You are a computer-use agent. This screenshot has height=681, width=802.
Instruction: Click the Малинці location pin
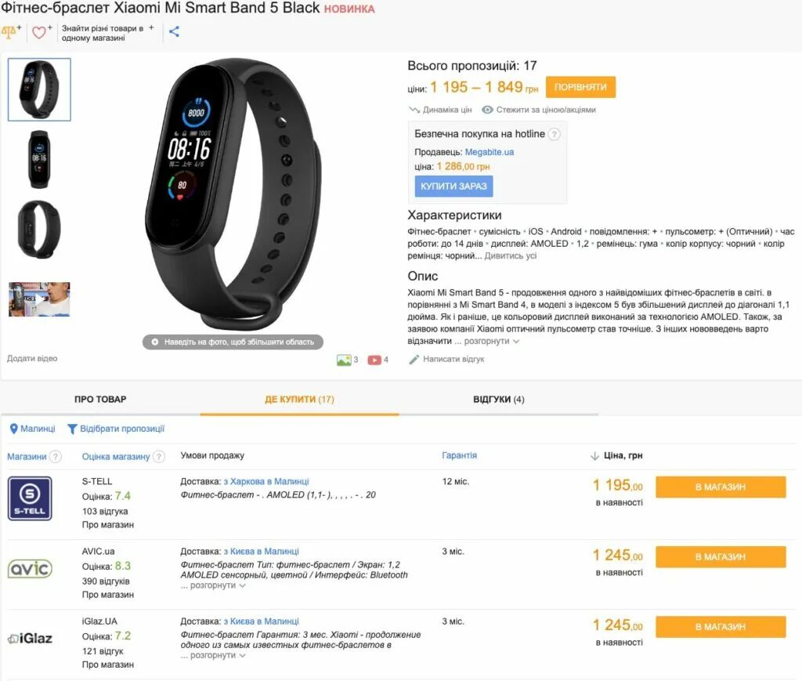point(14,429)
